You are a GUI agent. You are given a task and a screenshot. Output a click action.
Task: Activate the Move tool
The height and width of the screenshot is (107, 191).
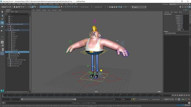point(2,23)
